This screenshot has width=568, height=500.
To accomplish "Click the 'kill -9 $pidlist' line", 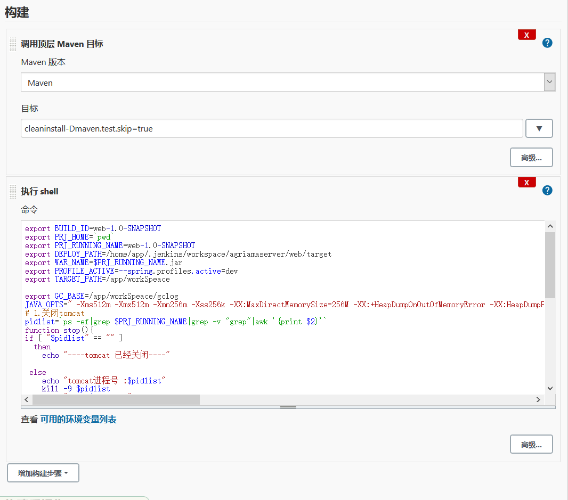I will pos(76,389).
